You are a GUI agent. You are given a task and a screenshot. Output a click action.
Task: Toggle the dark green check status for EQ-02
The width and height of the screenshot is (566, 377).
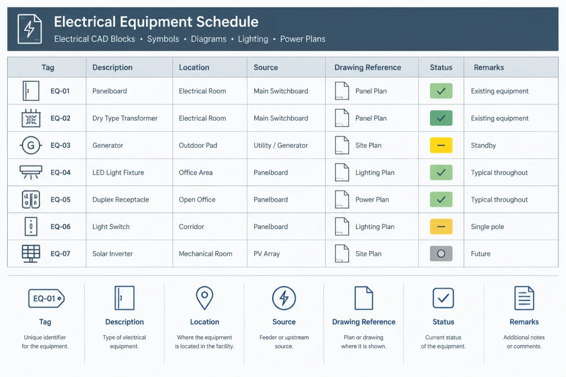[441, 118]
